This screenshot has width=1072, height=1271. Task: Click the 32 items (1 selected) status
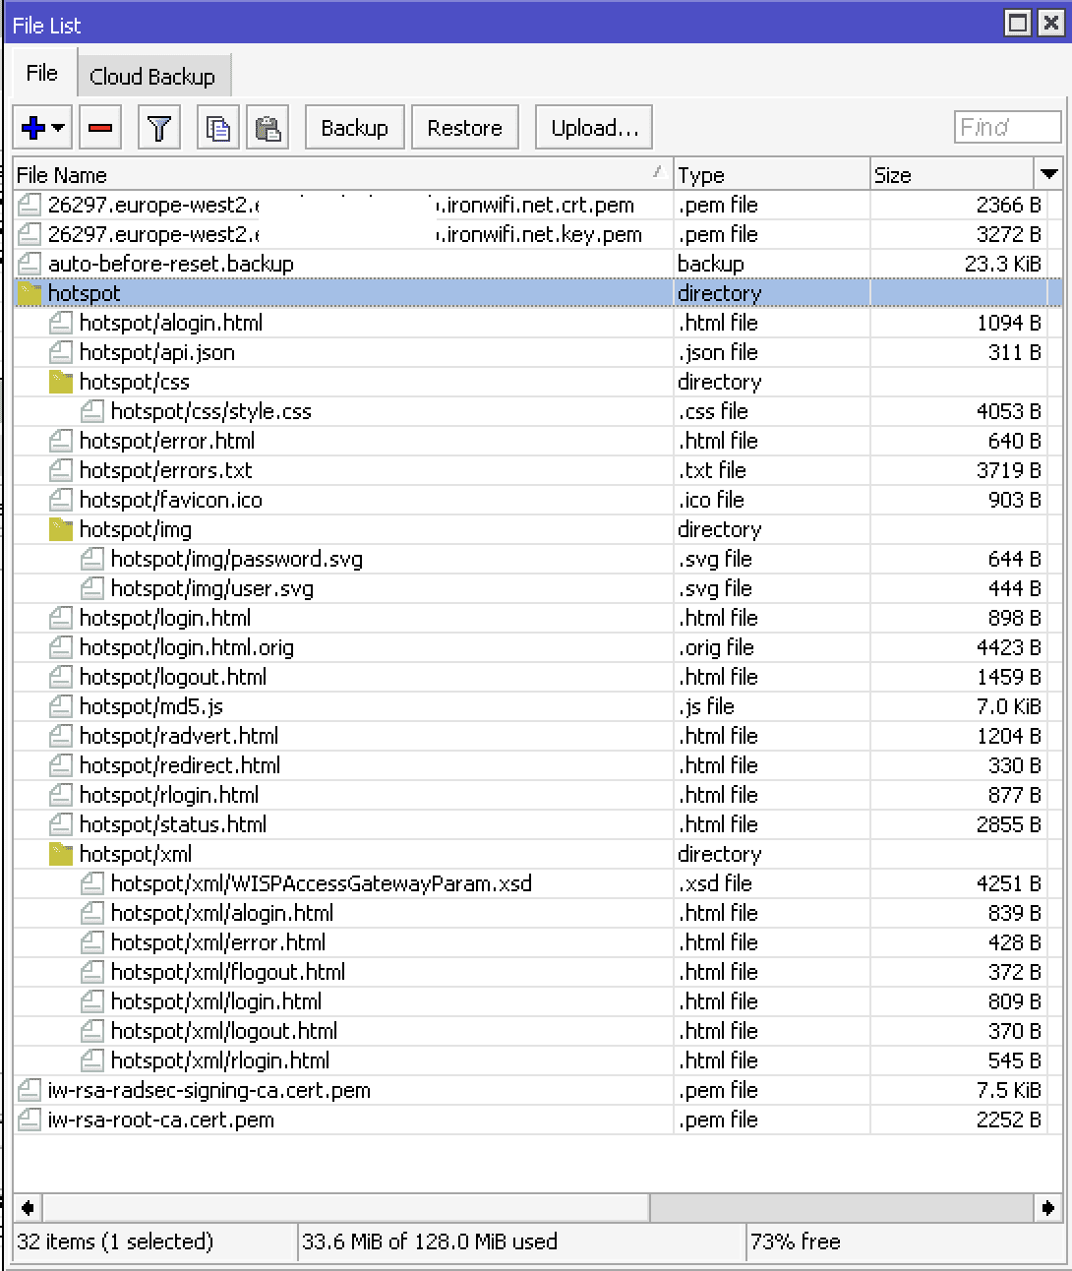tap(115, 1241)
